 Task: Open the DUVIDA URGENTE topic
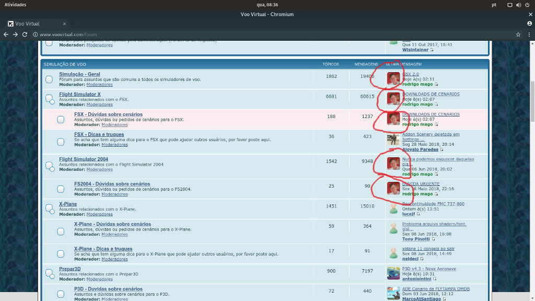[421, 183]
